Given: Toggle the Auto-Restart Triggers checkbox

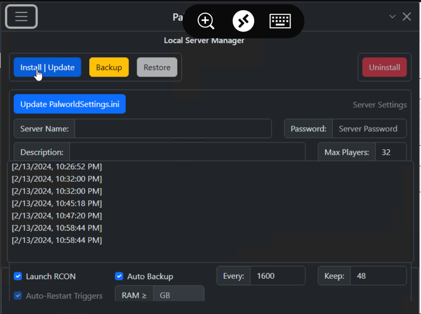Looking at the screenshot, I should pos(18,296).
